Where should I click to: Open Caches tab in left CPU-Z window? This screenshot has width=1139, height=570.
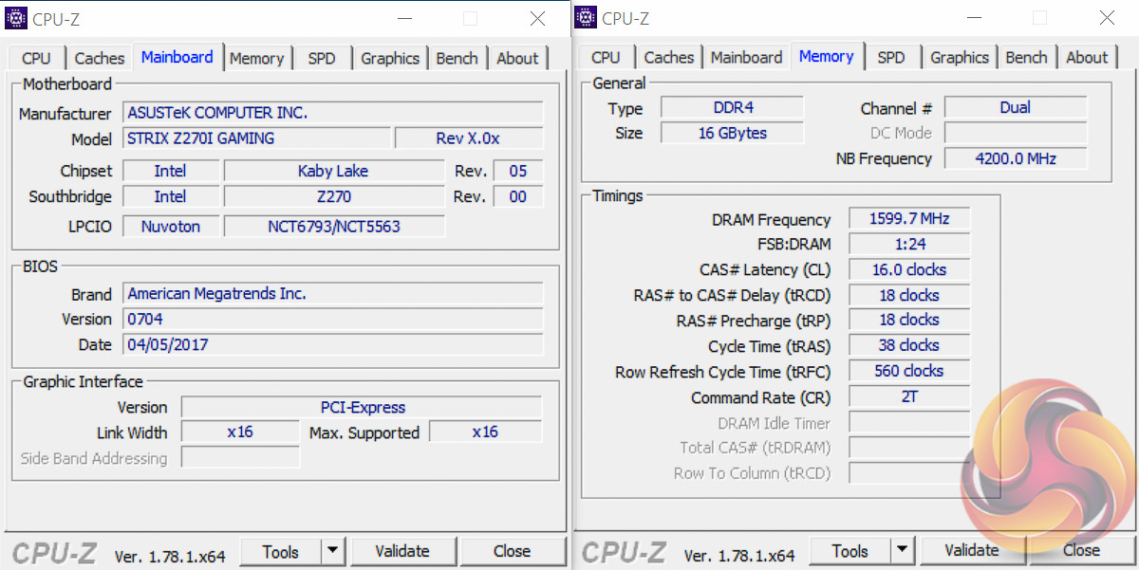[100, 58]
